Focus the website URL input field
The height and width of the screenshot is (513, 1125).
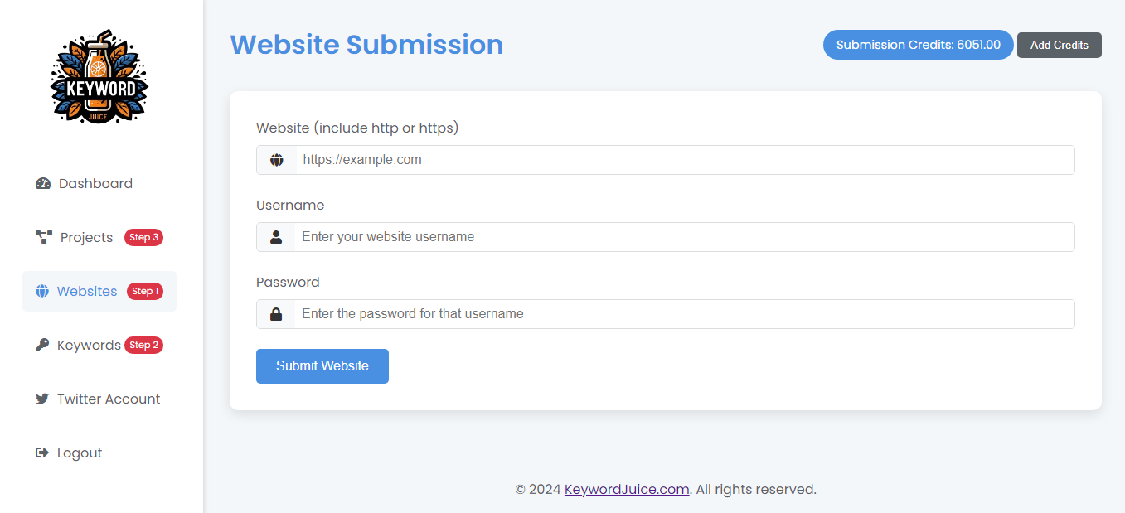tap(684, 160)
